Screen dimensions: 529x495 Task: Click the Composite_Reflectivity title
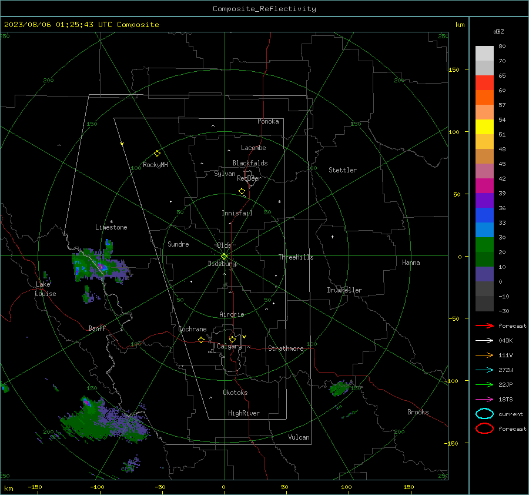click(x=264, y=9)
